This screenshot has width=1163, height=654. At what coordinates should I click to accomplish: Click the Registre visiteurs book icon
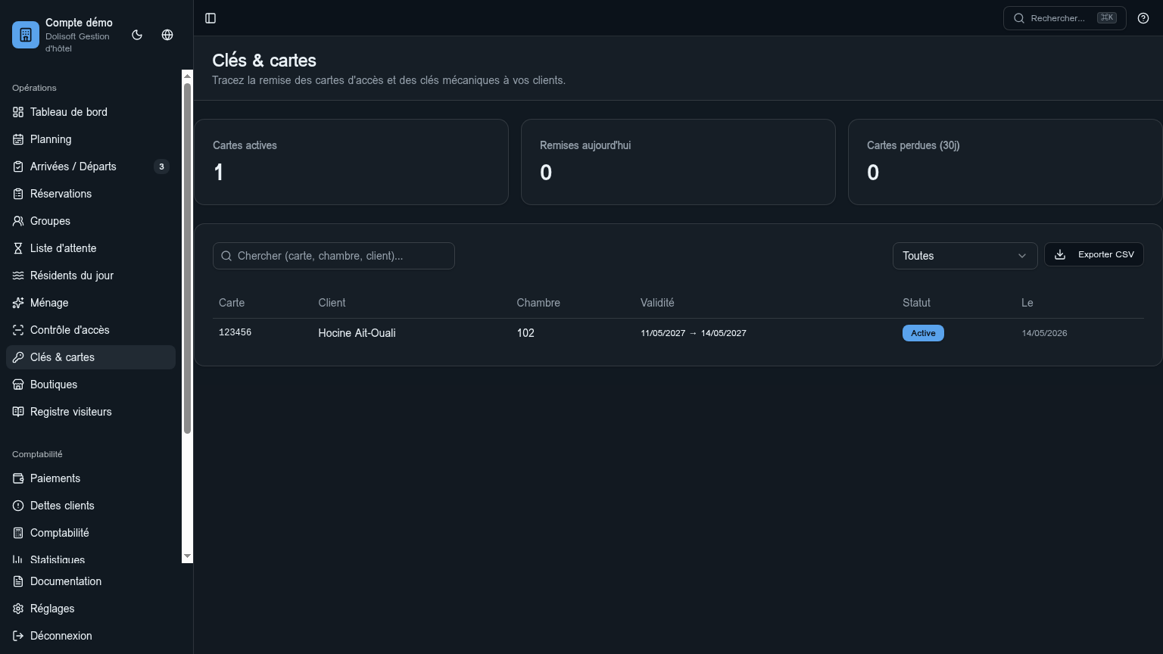point(18,412)
